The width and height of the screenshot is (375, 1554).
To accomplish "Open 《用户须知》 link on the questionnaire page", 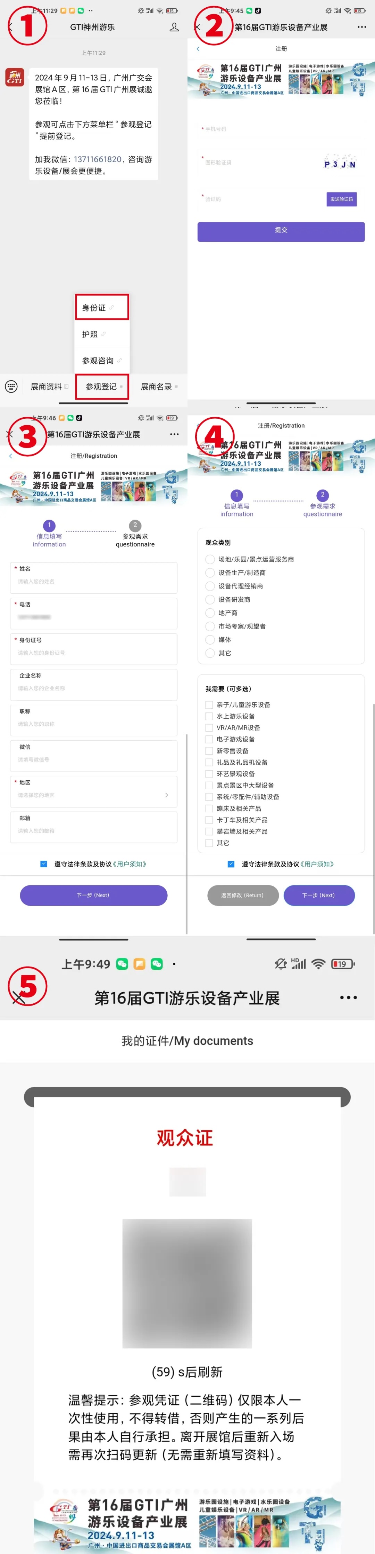I will click(317, 864).
